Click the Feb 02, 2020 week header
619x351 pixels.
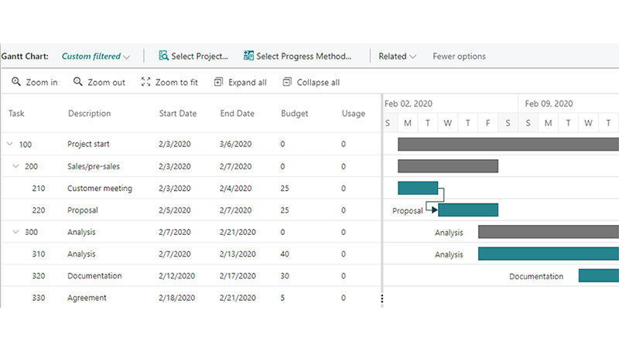[409, 104]
